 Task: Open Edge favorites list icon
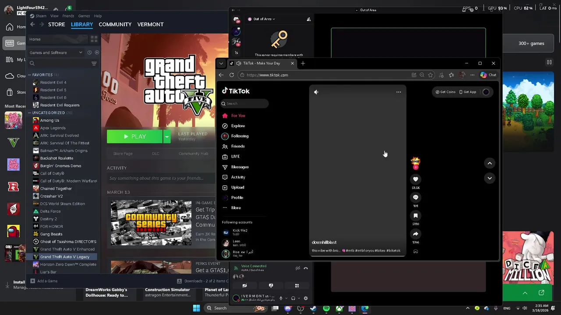(x=451, y=75)
